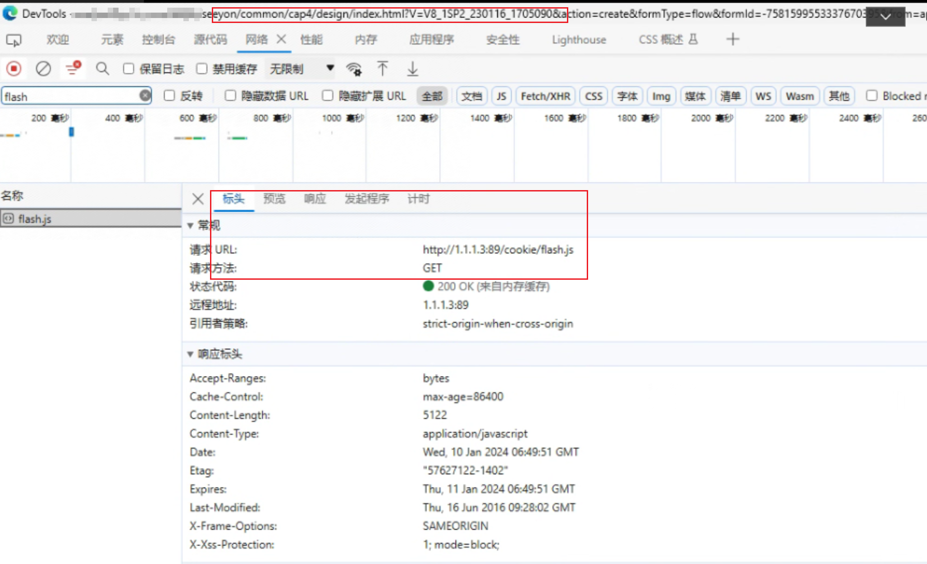Viewport: 927px width, 564px height.
Task: Open the network search magnifier
Action: pyautogui.click(x=102, y=69)
